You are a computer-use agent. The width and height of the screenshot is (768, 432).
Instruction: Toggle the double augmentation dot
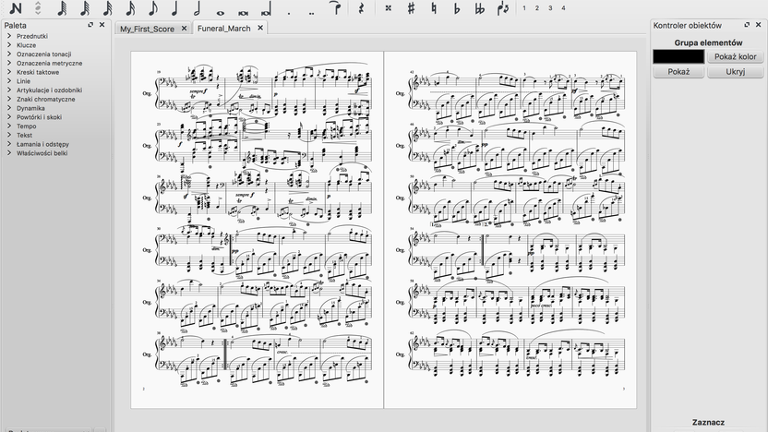click(311, 13)
